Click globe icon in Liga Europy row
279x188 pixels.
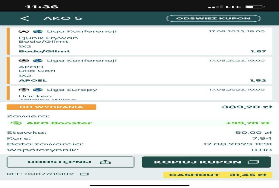pos(38,90)
